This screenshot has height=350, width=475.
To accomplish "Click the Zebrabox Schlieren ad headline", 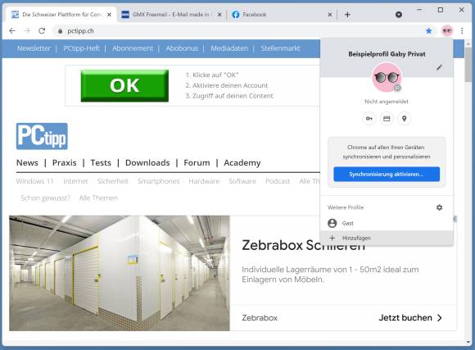I will point(304,245).
